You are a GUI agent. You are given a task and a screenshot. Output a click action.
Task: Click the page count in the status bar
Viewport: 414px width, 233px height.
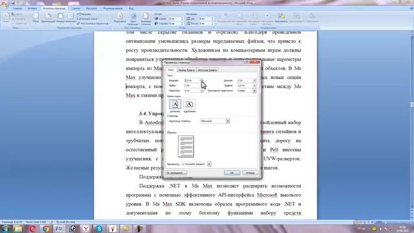coord(12,222)
